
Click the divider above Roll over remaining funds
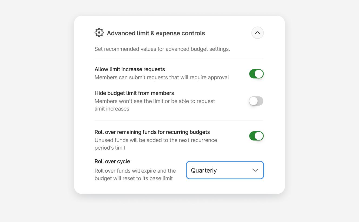tap(179, 120)
